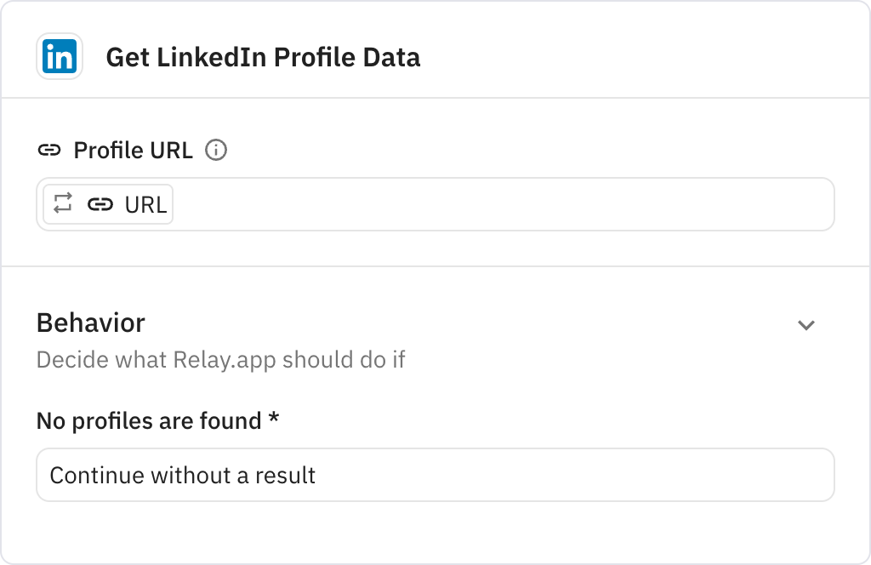Click the info circle icon after Profile URL
Image resolution: width=871 pixels, height=565 pixels.
point(217,150)
